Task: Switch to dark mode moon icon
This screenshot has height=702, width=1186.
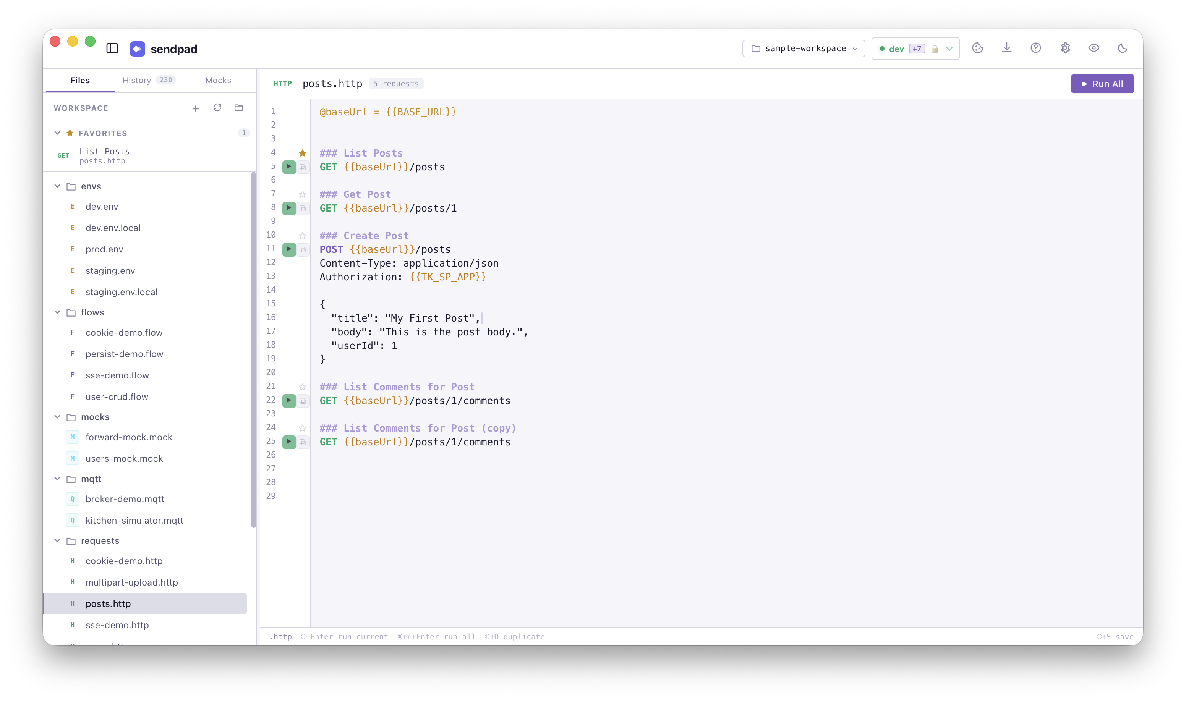Action: click(x=1123, y=48)
